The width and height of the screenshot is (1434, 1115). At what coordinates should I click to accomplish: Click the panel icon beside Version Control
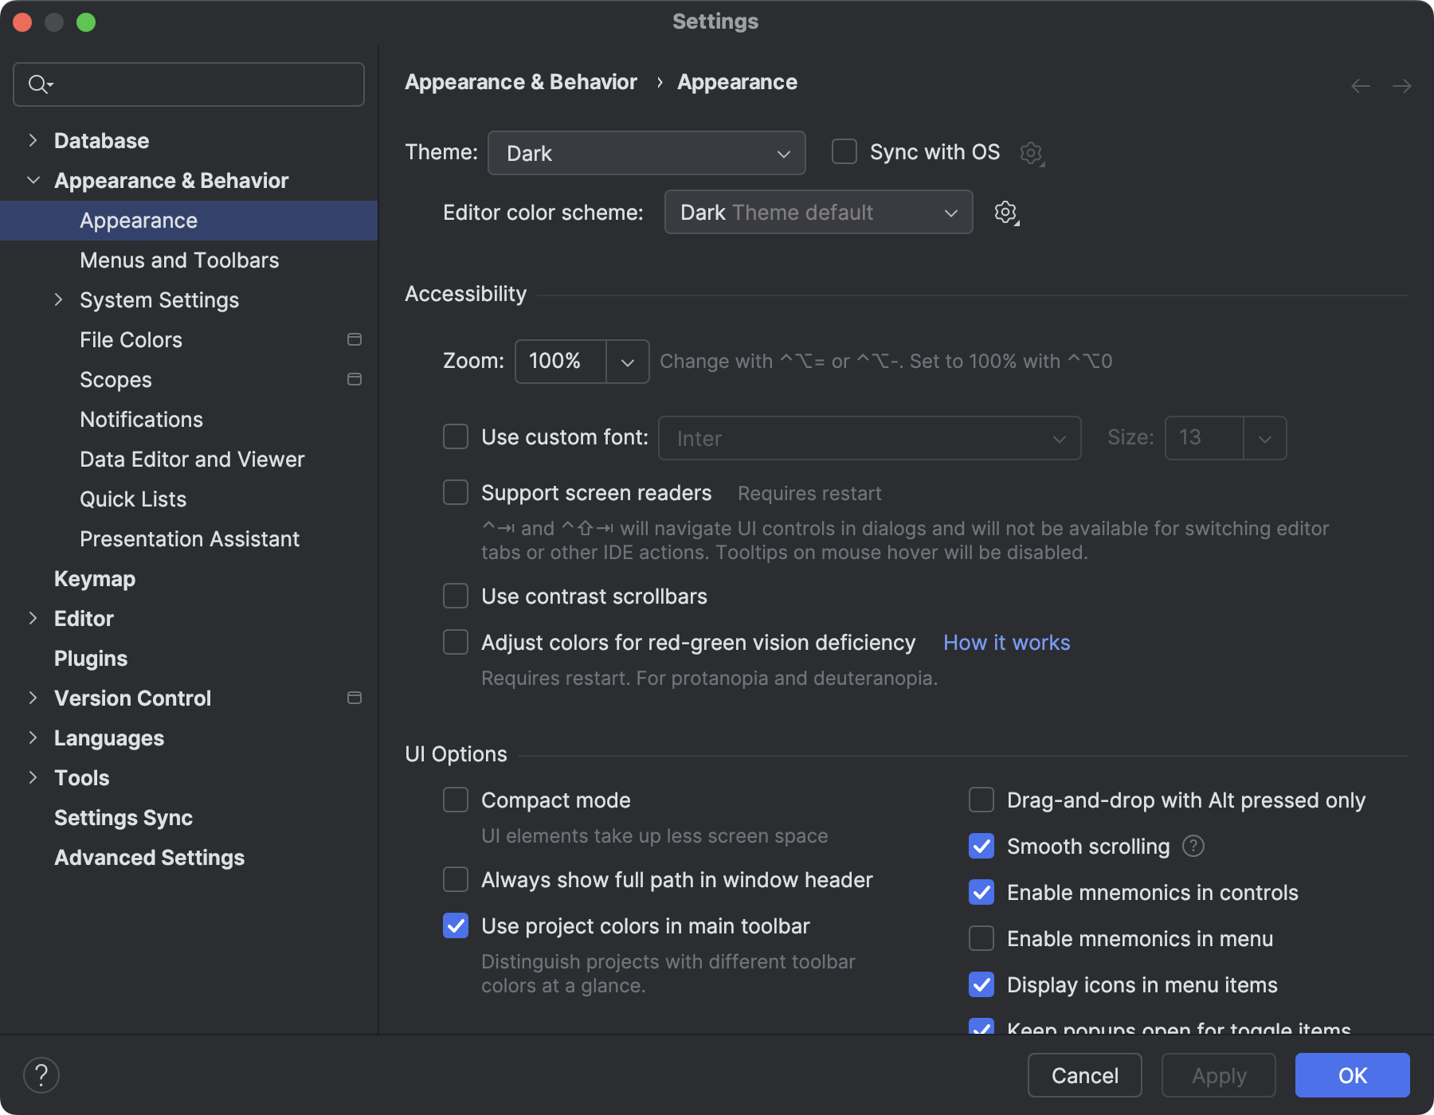pyautogui.click(x=354, y=698)
